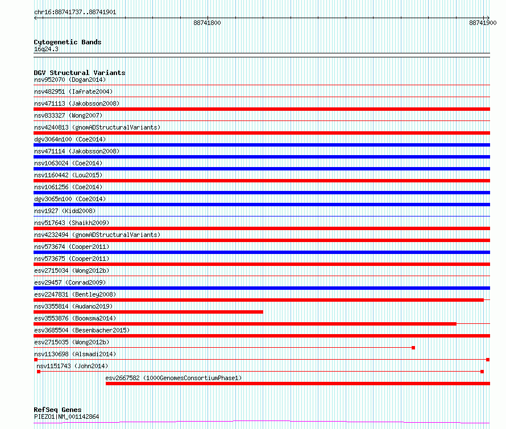Select variant nsv833327 (Wong2007) label
Viewport: 506px width, 429px height.
(x=68, y=115)
